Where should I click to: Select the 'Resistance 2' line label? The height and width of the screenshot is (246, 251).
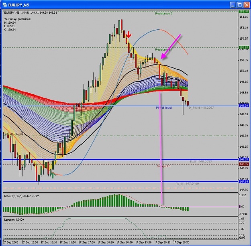click(x=164, y=14)
